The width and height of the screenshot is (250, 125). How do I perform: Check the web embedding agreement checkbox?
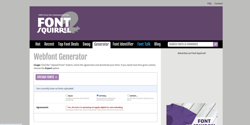(67, 107)
